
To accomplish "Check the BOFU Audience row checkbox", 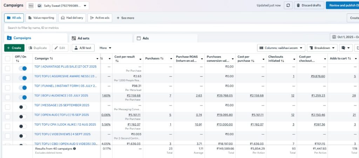I will (8, 97).
